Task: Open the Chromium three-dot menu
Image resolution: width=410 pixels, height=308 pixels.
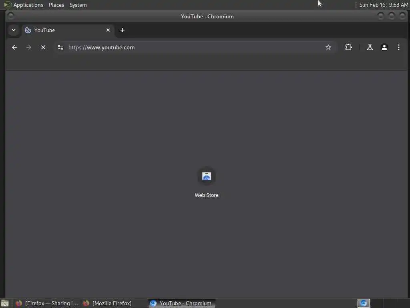Action: (398, 47)
